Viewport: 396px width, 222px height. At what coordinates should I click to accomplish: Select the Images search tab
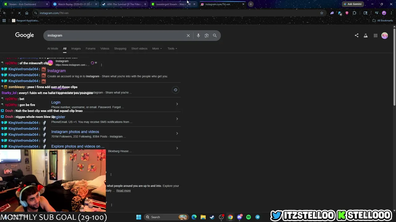tap(76, 48)
